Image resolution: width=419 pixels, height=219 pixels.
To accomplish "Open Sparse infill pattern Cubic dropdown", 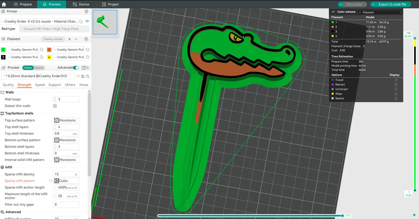I will point(66,181).
